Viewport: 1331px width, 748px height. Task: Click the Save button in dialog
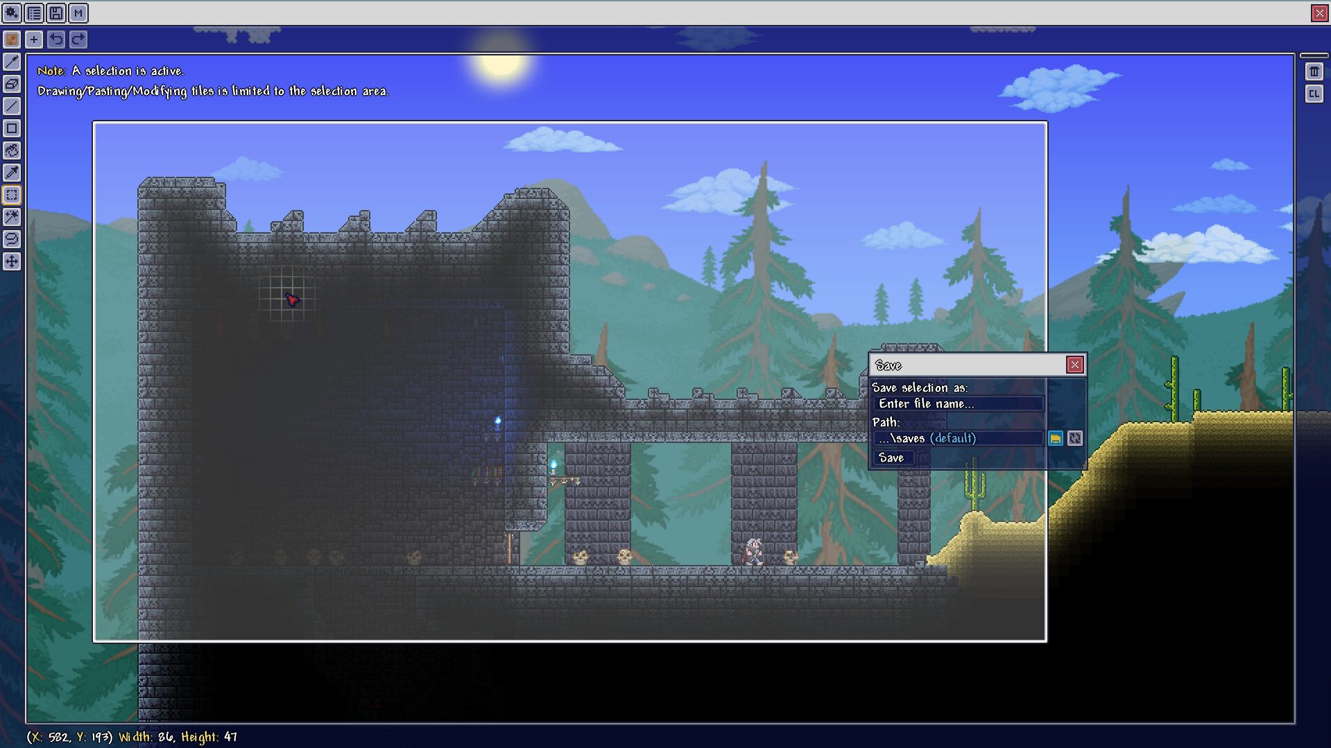tap(892, 458)
